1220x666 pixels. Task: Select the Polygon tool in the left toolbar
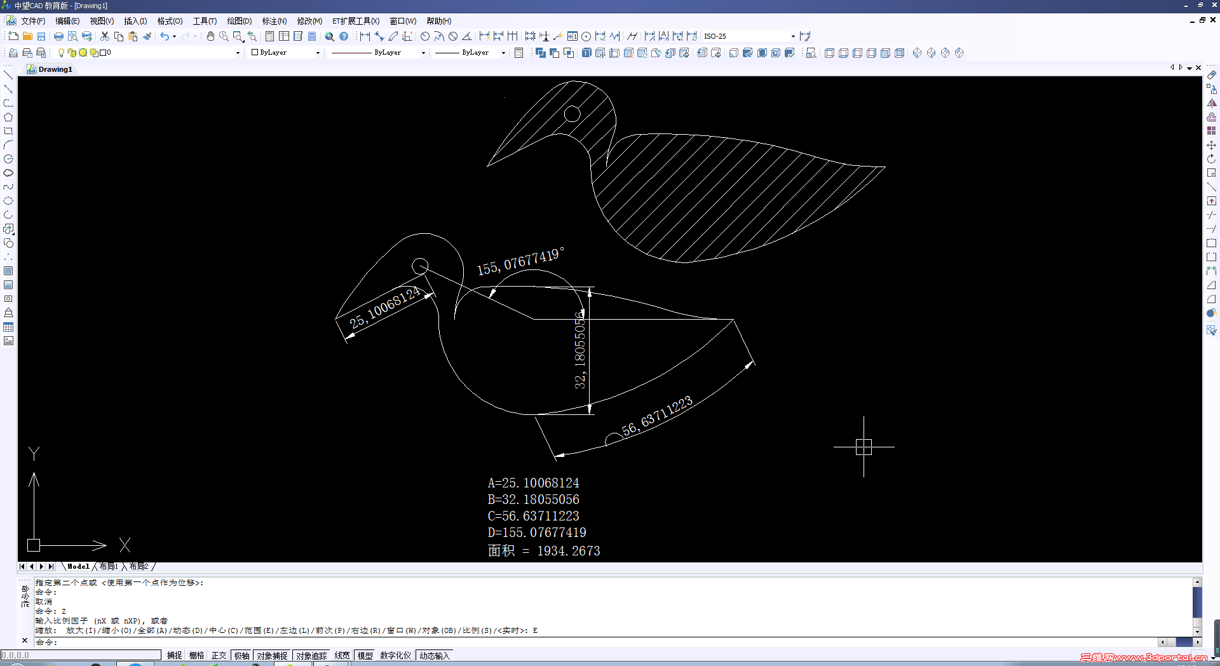tap(8, 117)
